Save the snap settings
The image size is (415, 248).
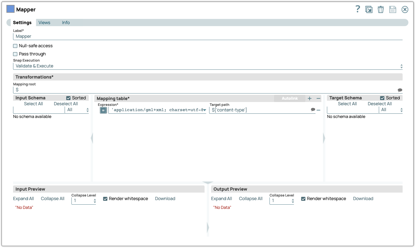coord(392,9)
